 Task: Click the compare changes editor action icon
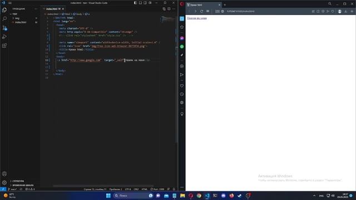[164, 9]
